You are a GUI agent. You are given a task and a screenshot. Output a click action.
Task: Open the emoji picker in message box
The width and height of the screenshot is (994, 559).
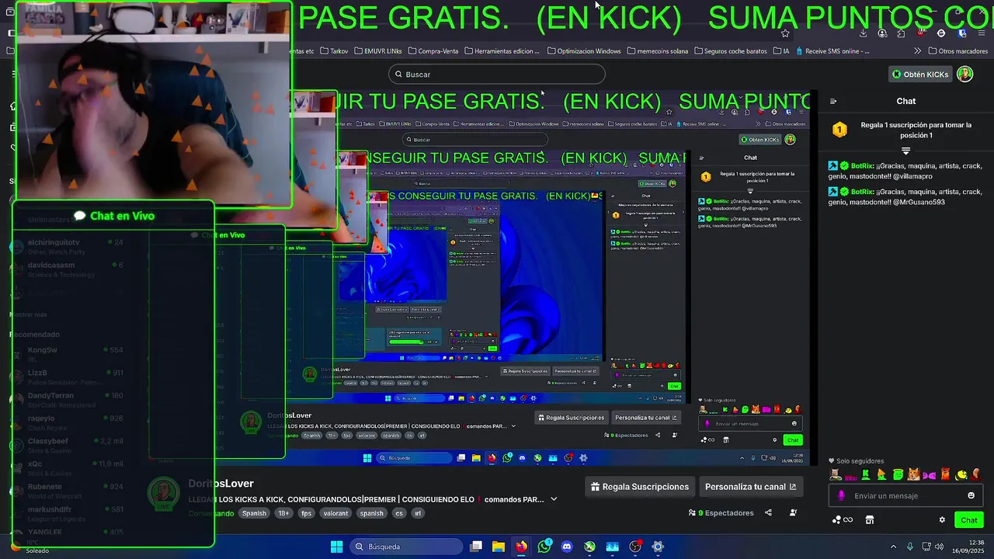pyautogui.click(x=971, y=495)
